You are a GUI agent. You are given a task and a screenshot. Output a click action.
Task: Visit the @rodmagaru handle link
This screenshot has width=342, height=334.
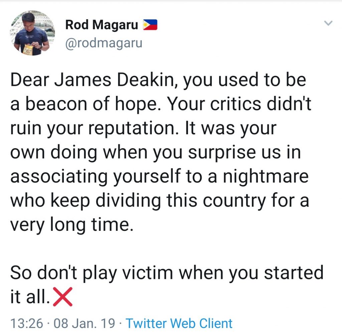104,43
